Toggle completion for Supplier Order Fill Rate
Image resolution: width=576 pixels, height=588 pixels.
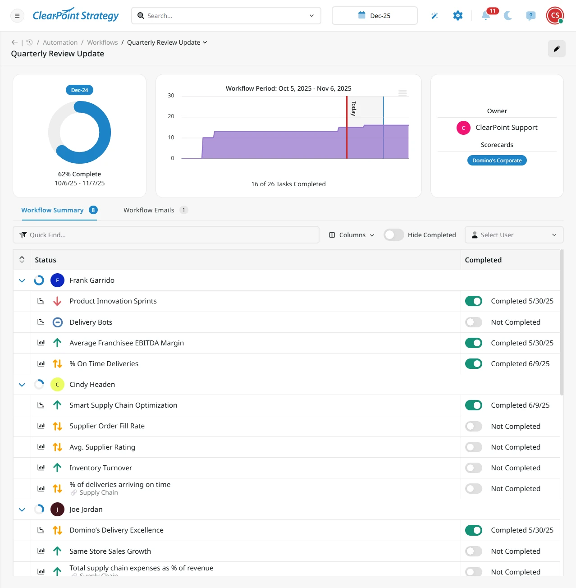[474, 427]
